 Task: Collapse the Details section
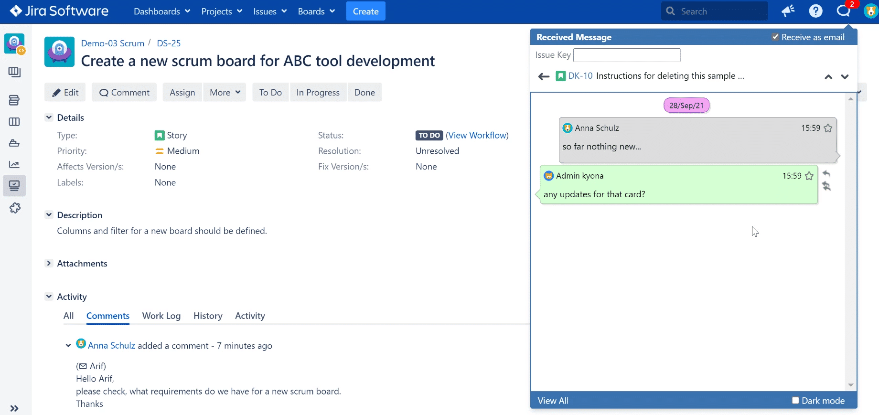coord(49,117)
